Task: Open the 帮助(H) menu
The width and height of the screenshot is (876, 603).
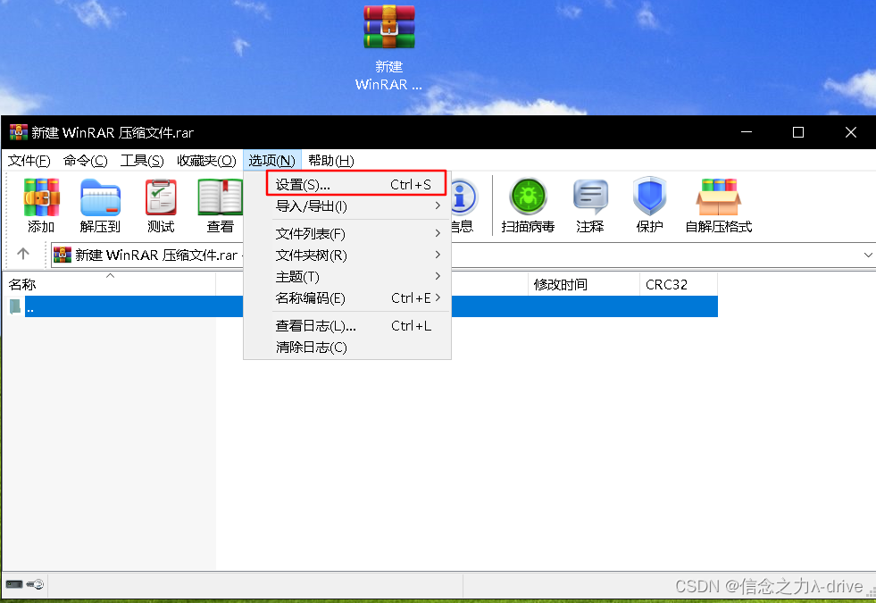Action: pos(330,161)
